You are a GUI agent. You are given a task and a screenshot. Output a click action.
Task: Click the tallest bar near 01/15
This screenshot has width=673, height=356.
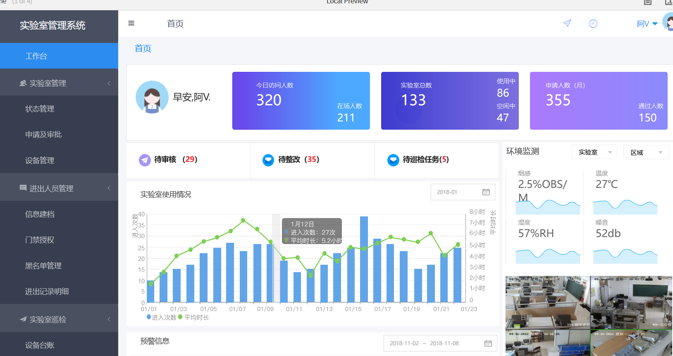point(364,259)
